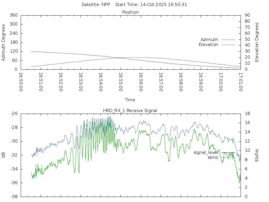
Task: Click the Time x-axis label
Action: pos(130,100)
